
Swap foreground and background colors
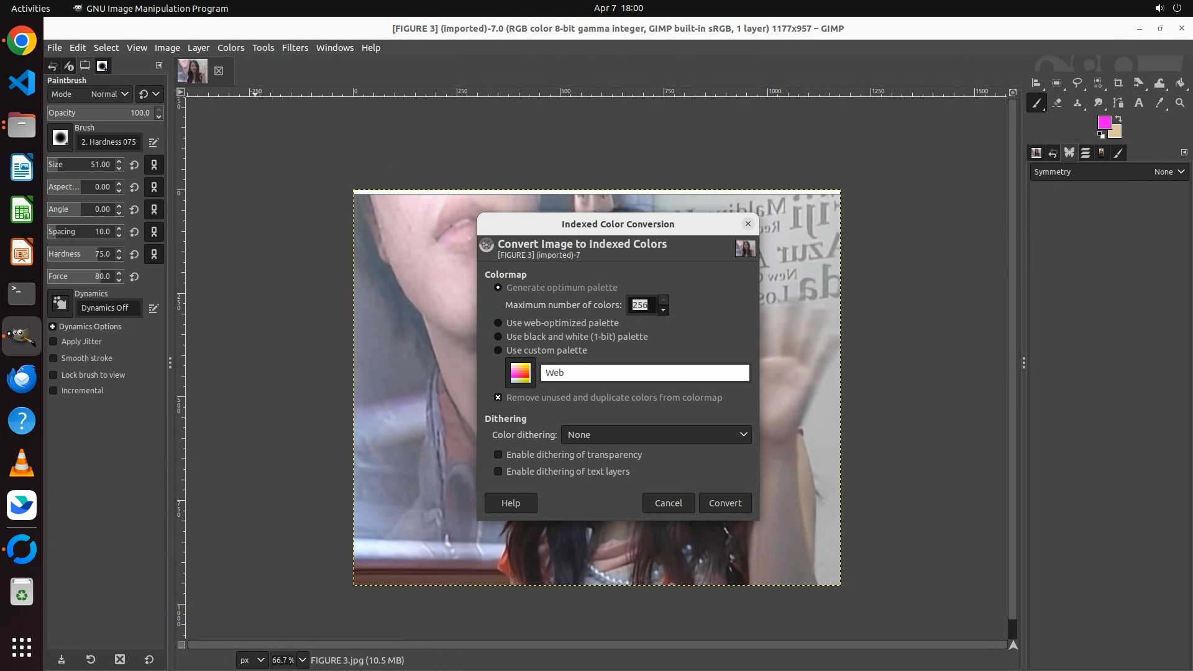[1118, 118]
